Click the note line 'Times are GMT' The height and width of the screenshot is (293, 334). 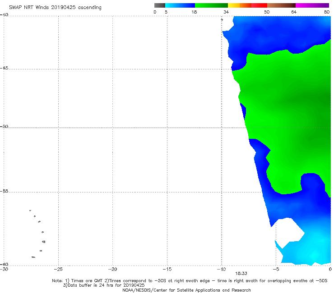click(x=87, y=281)
